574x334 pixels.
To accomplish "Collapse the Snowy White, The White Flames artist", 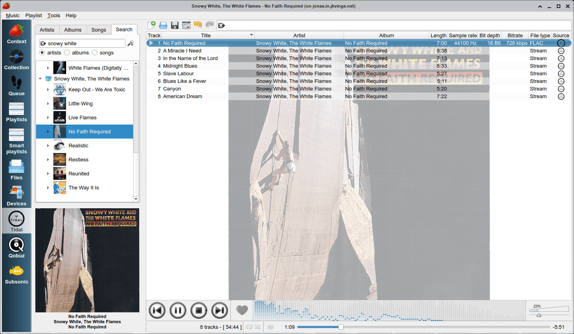I will [x=40, y=79].
